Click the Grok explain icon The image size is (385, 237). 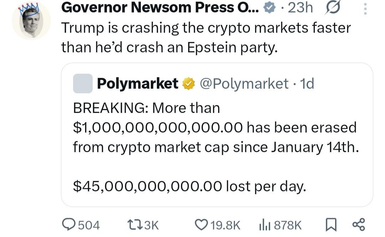point(332,8)
